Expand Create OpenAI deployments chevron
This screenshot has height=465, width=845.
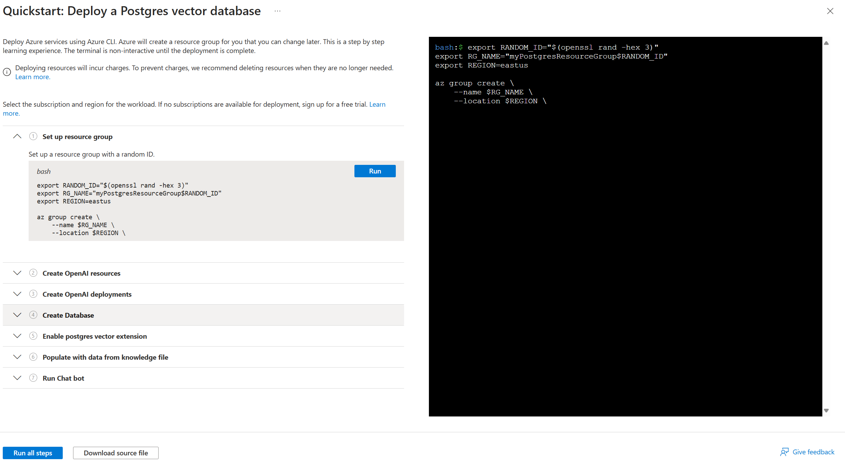point(17,294)
